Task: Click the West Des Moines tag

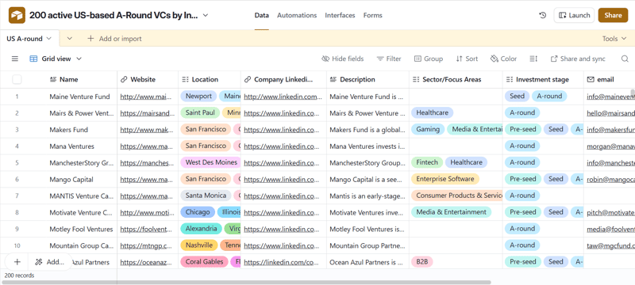Action: pyautogui.click(x=211, y=162)
